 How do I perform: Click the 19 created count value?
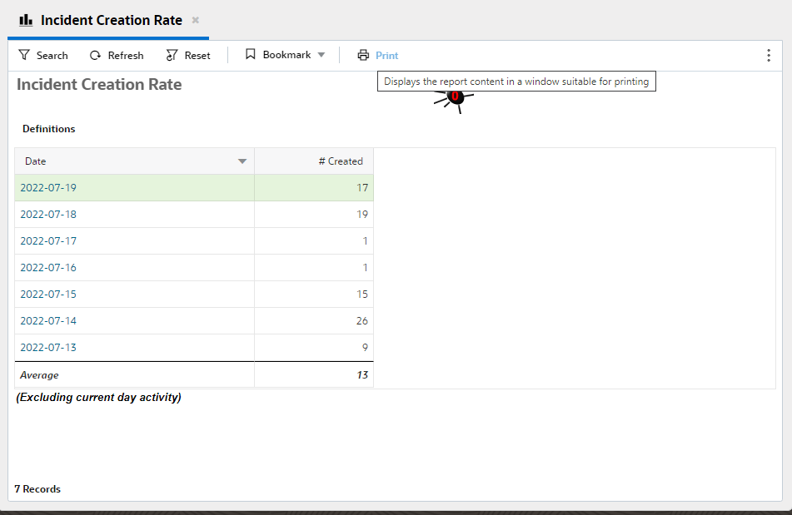pos(361,215)
